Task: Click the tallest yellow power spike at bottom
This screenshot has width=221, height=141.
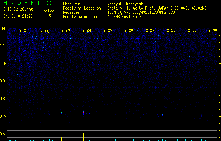Action: (x=84, y=136)
